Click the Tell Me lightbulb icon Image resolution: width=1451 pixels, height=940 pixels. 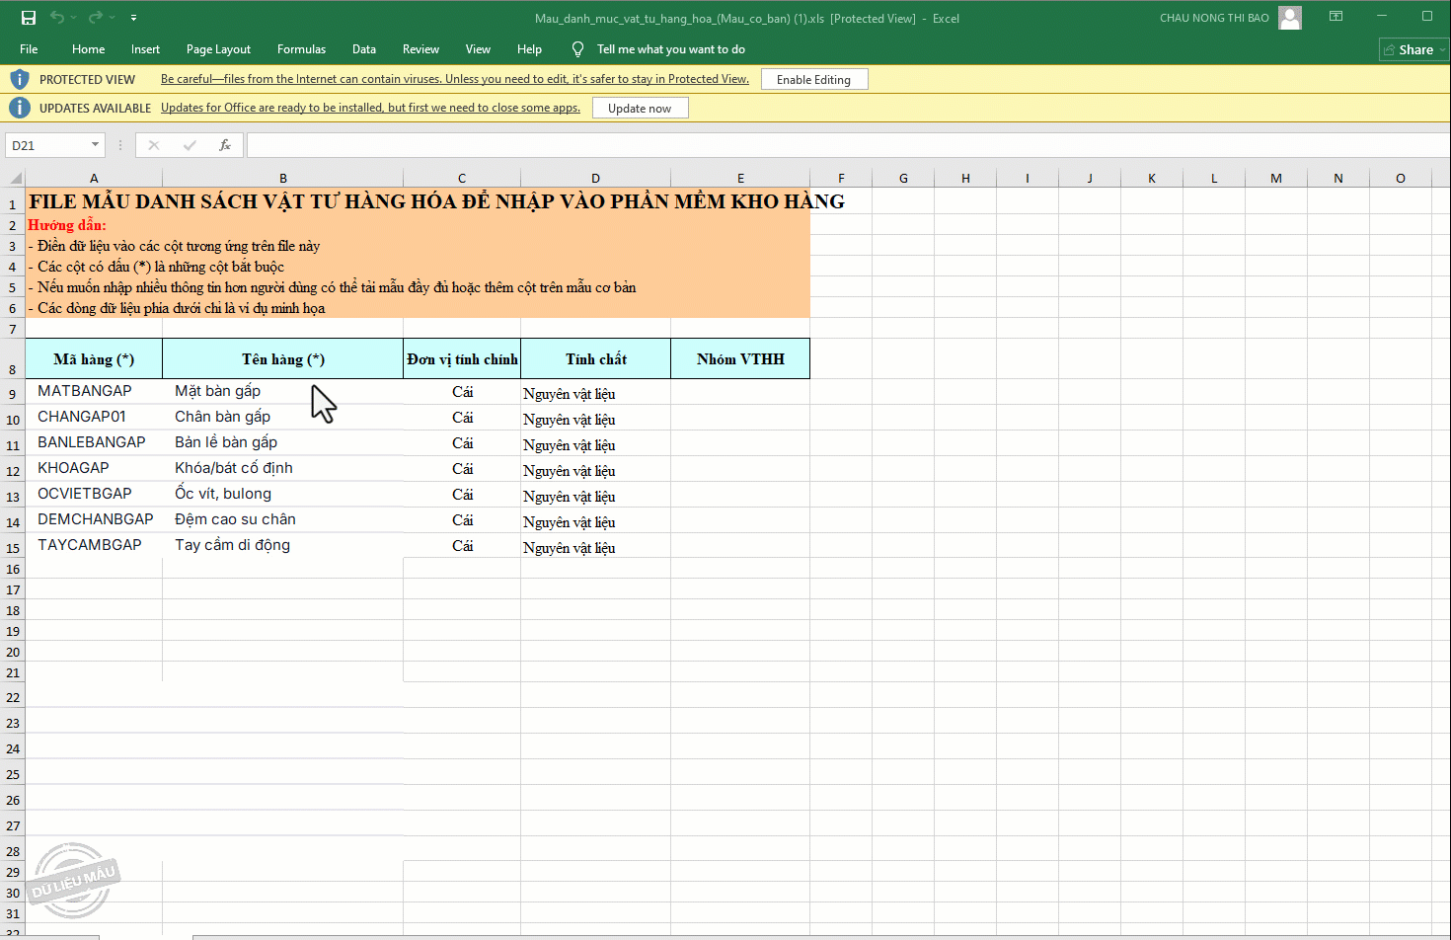(577, 49)
